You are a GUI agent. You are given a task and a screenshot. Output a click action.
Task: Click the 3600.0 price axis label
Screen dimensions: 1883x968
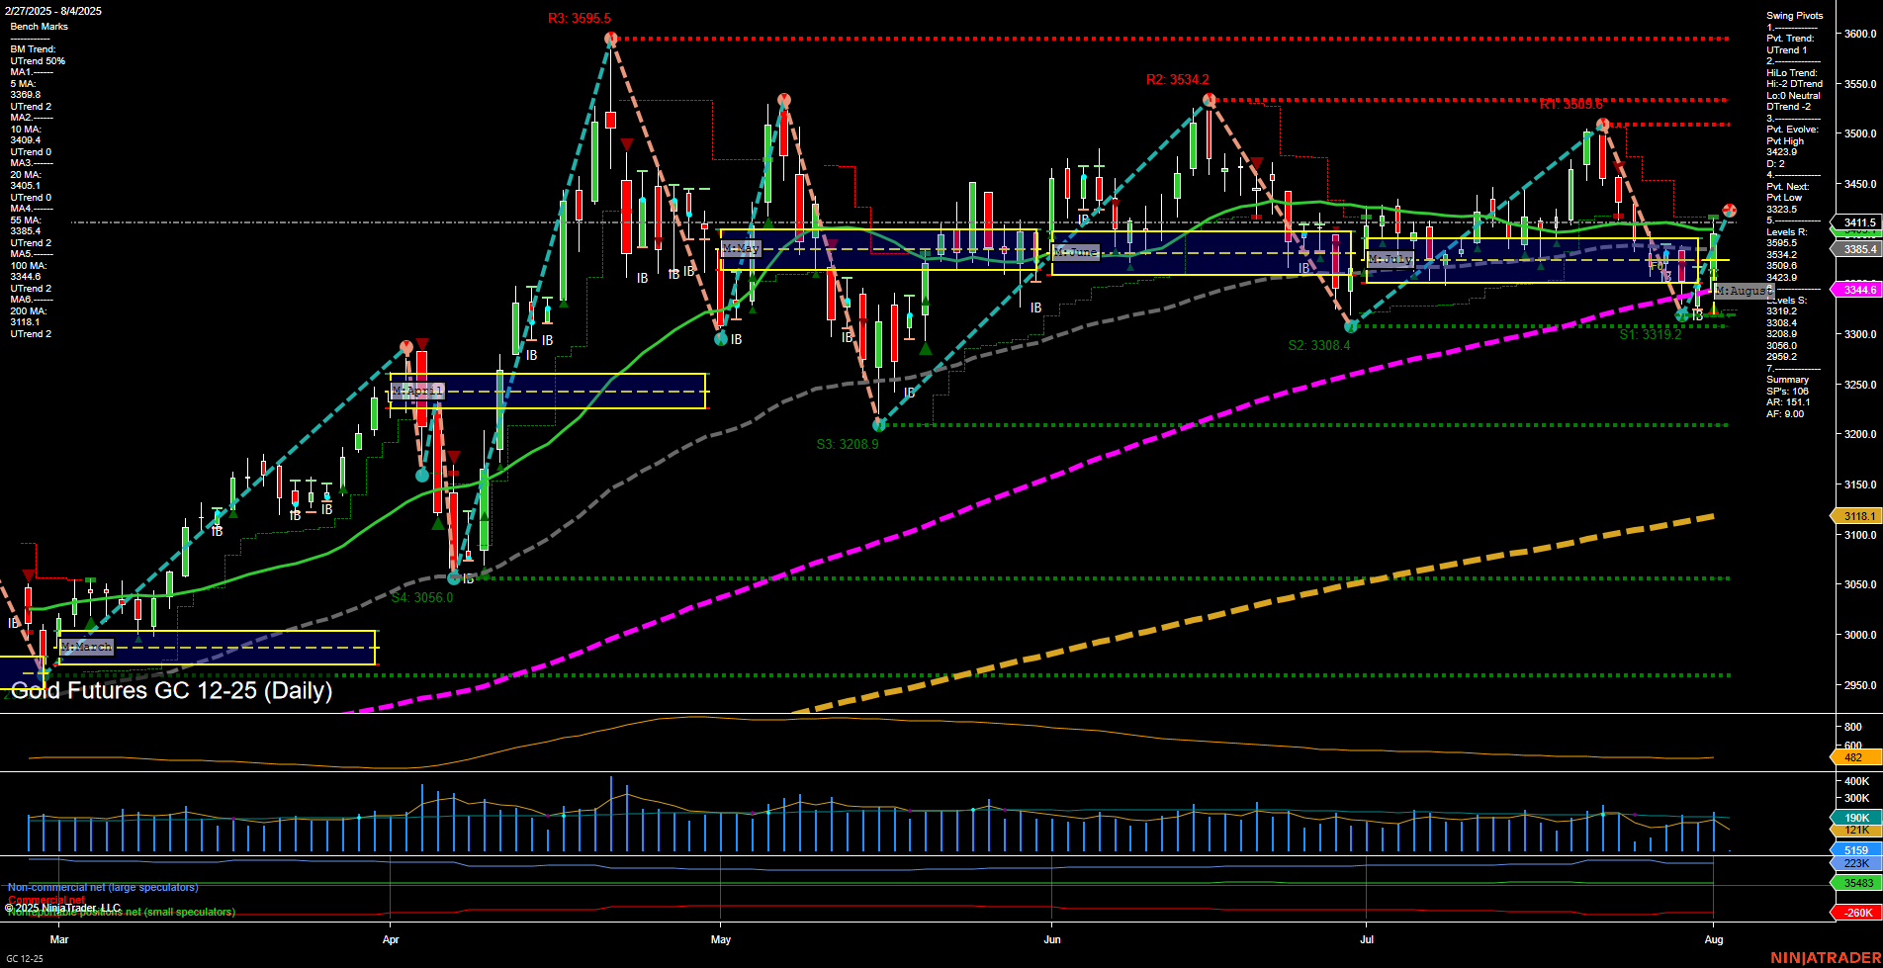(x=1860, y=34)
